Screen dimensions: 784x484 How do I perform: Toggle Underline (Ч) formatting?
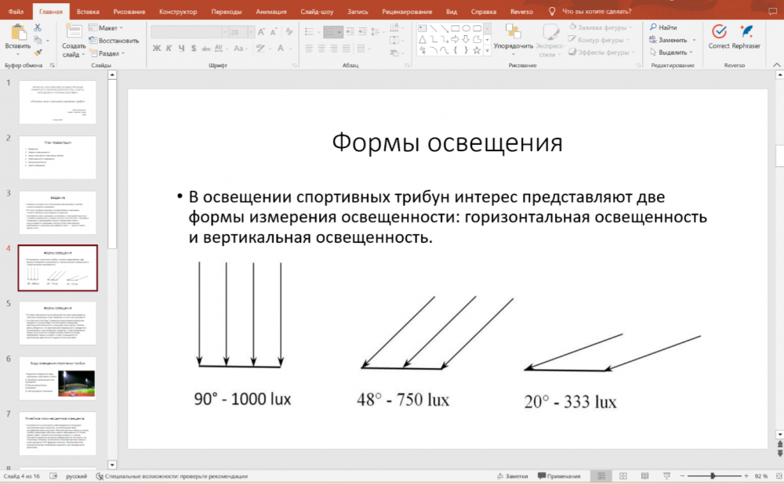(181, 49)
